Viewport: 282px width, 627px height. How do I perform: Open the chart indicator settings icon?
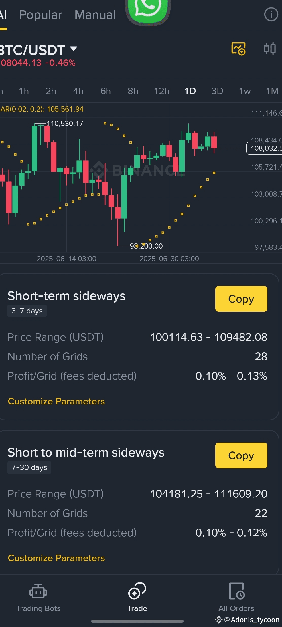(269, 49)
